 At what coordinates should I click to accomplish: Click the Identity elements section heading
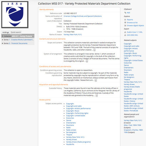(46, 10)
